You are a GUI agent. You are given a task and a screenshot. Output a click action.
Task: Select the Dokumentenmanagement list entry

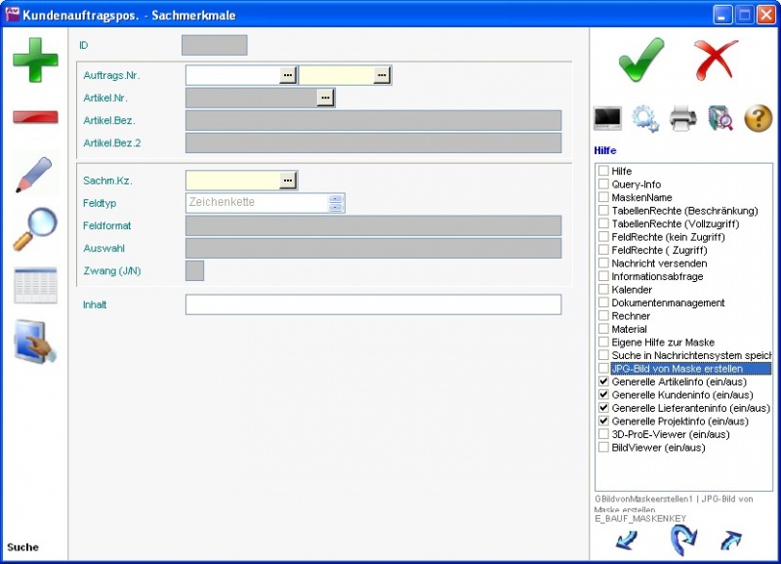click(668, 303)
